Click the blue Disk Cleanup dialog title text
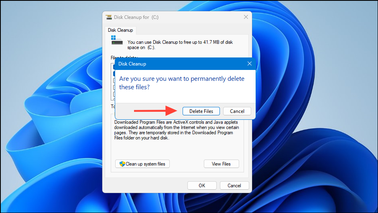 (x=132, y=64)
